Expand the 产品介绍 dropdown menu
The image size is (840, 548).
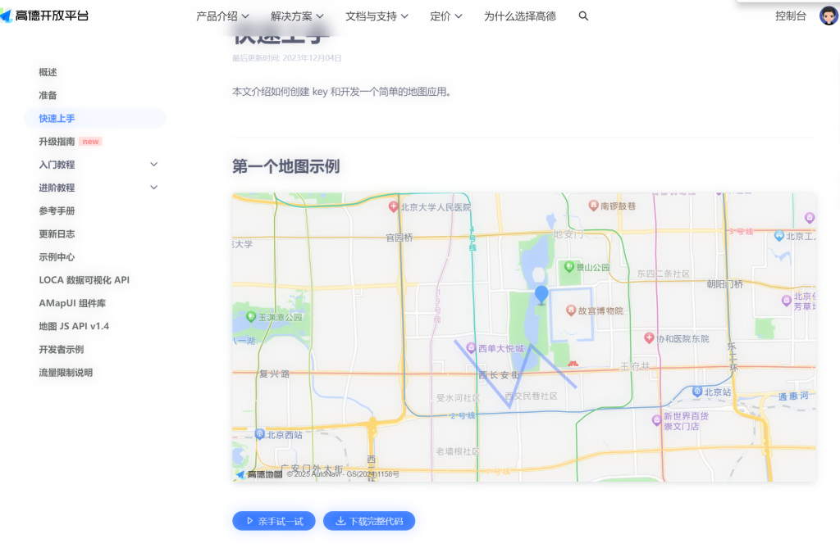222,16
